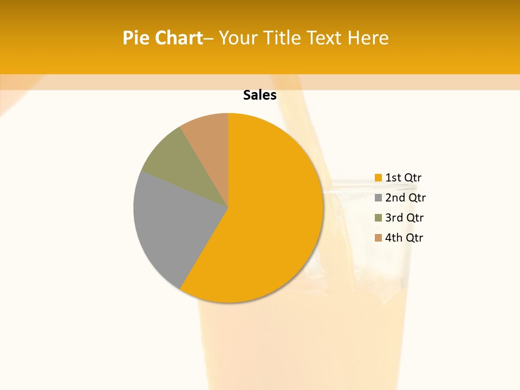Click "Your Title Text Here" placeholder text
The height and width of the screenshot is (390, 520).
coord(303,38)
